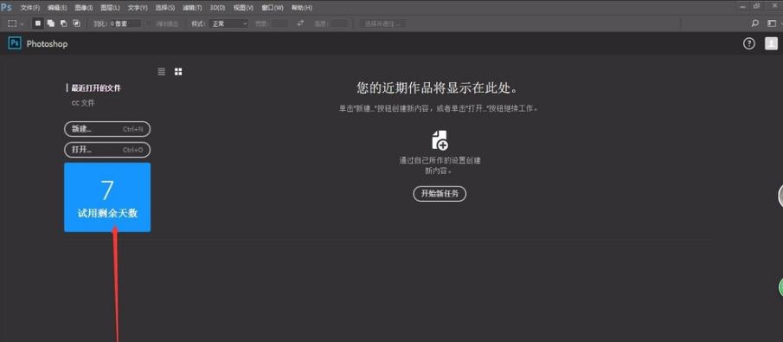
Task: Click the blue 试用剩余天数 trial tile
Action: 107,197
